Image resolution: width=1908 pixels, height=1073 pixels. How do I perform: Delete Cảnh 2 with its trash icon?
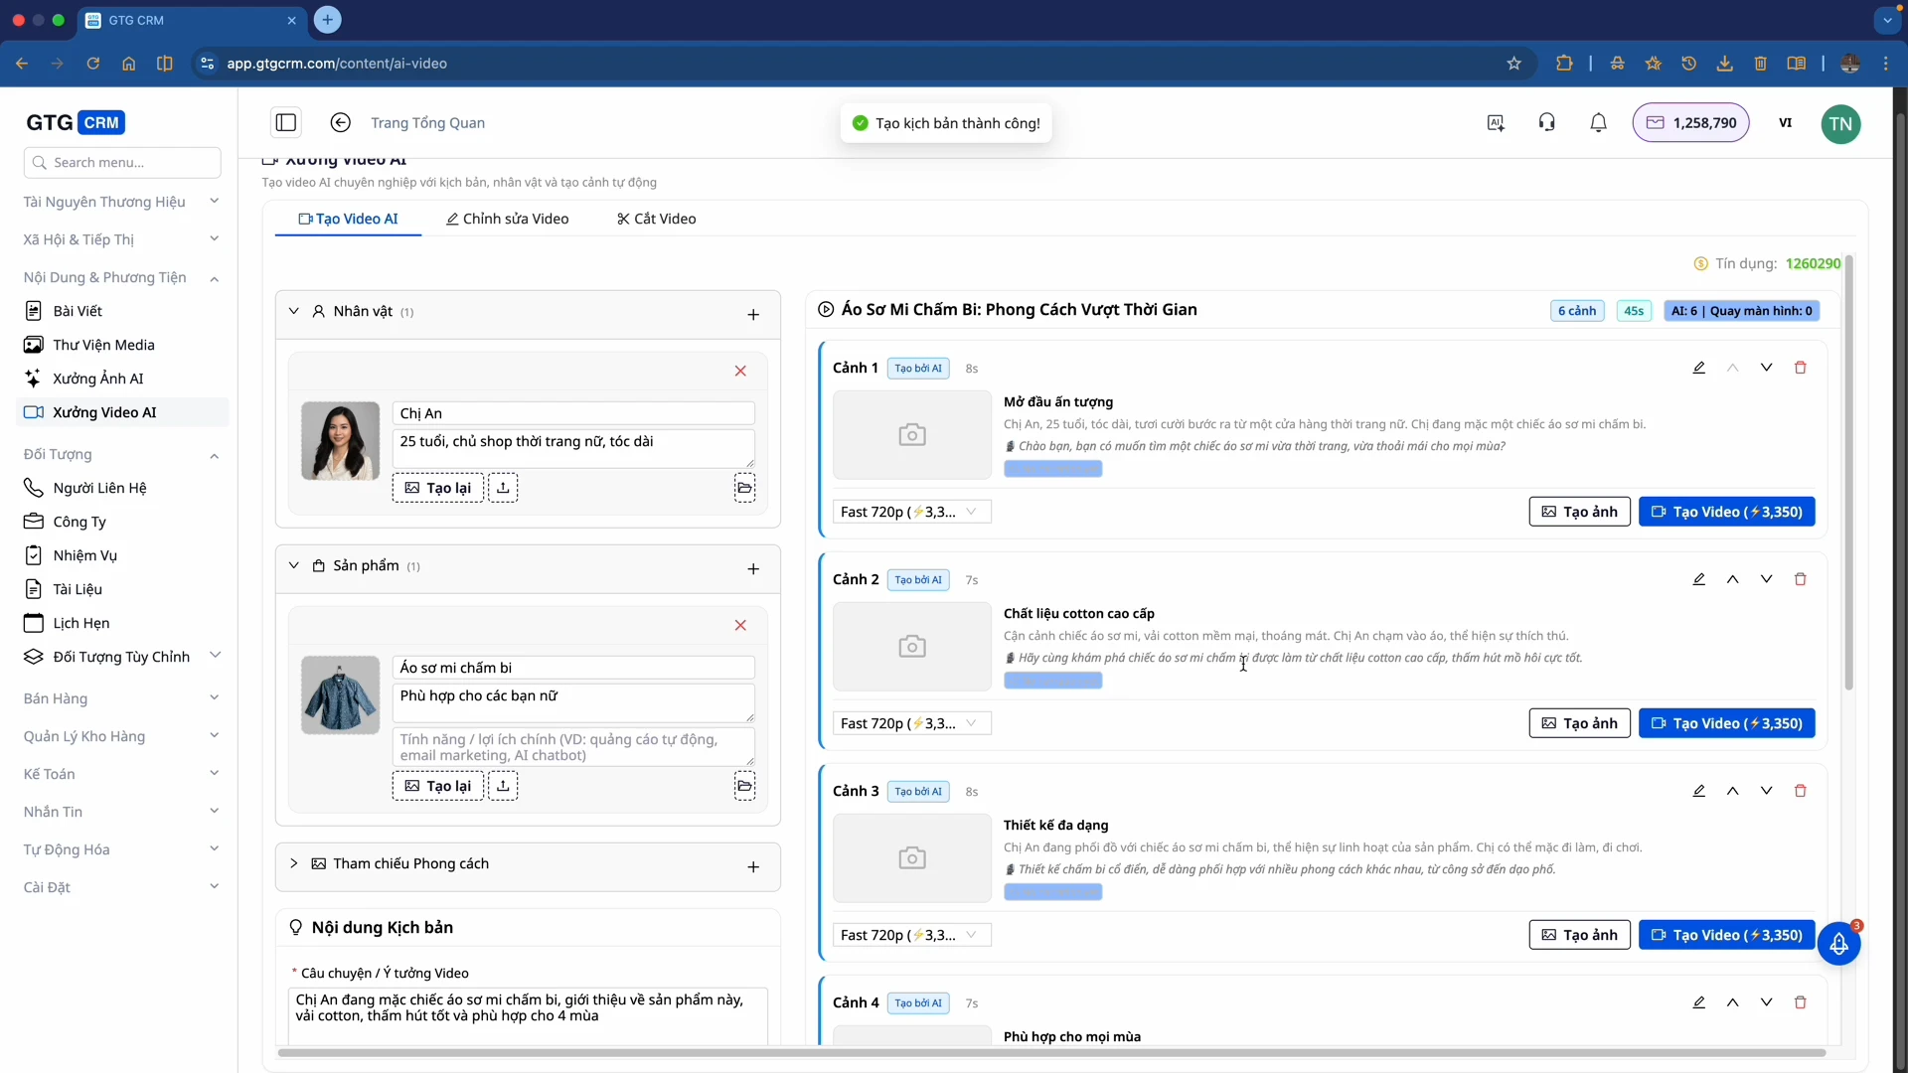click(x=1800, y=579)
